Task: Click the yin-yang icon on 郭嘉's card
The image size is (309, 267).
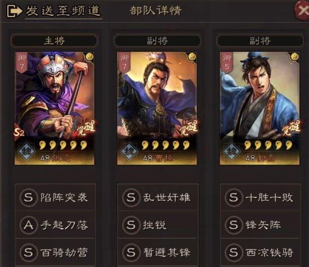Action: (294, 56)
